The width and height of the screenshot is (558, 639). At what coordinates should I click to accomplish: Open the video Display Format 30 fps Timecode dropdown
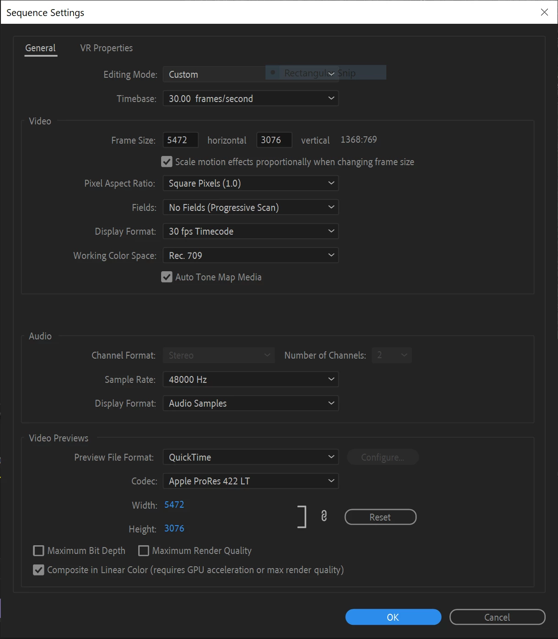pyautogui.click(x=250, y=231)
